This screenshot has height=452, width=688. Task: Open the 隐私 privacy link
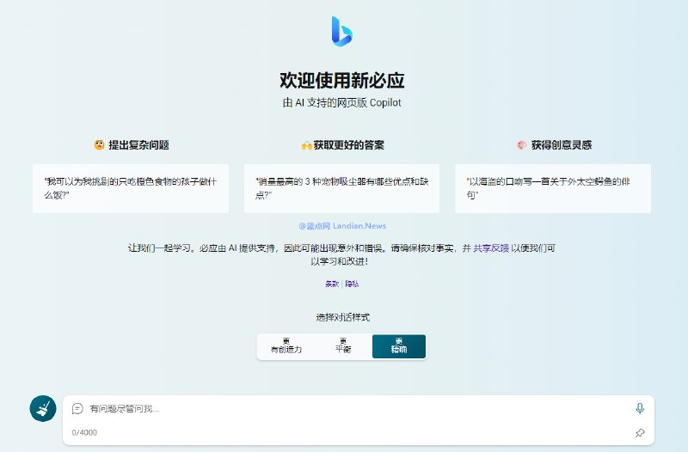coord(352,284)
